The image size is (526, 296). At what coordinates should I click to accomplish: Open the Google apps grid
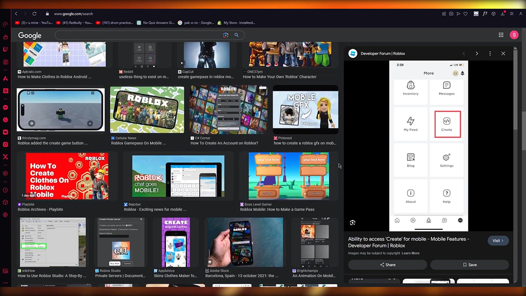pos(501,35)
